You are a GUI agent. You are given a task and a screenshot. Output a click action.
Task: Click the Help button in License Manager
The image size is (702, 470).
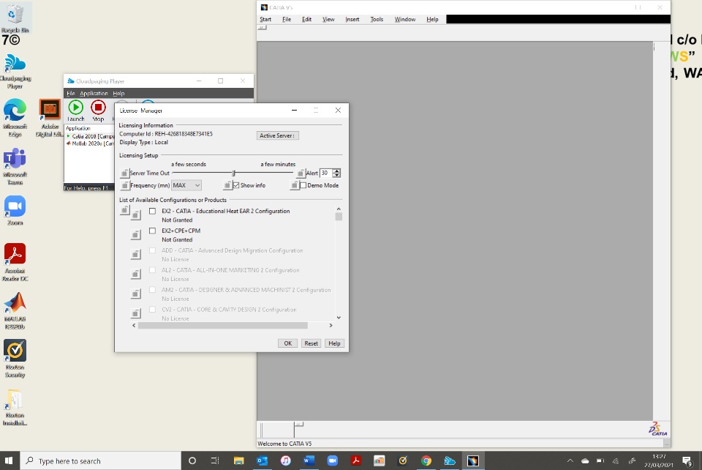[x=334, y=343]
